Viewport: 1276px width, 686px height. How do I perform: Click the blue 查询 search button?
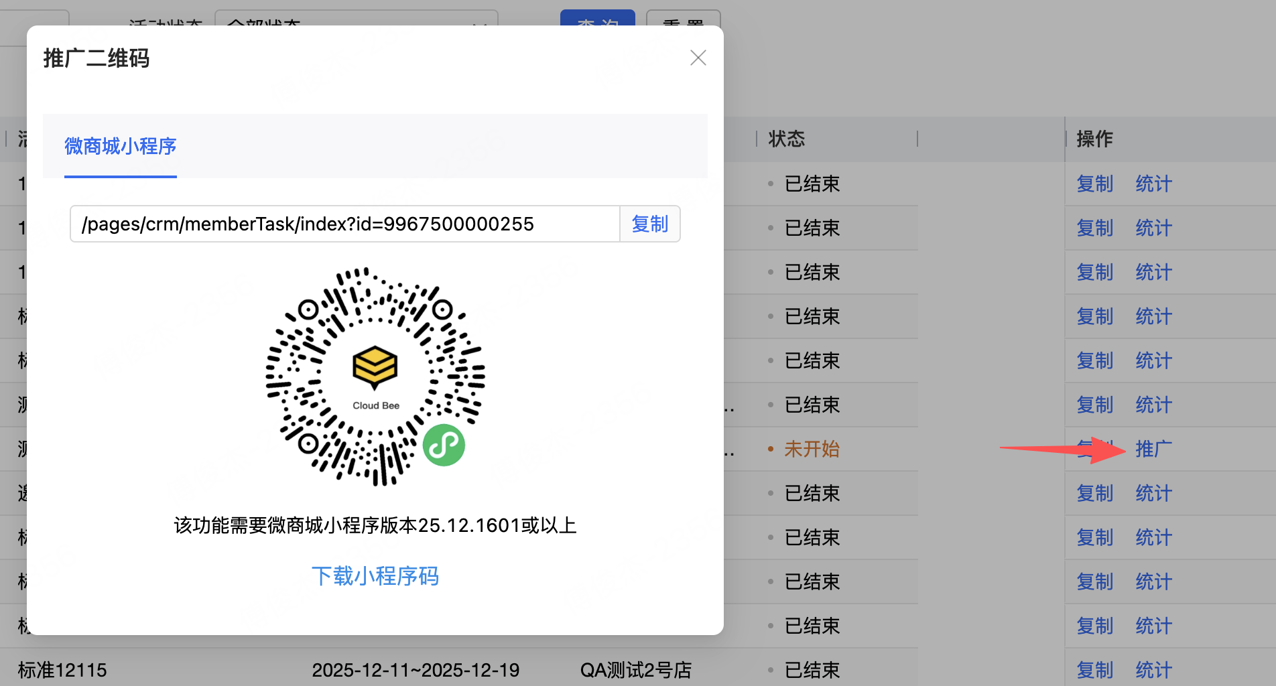click(x=598, y=18)
